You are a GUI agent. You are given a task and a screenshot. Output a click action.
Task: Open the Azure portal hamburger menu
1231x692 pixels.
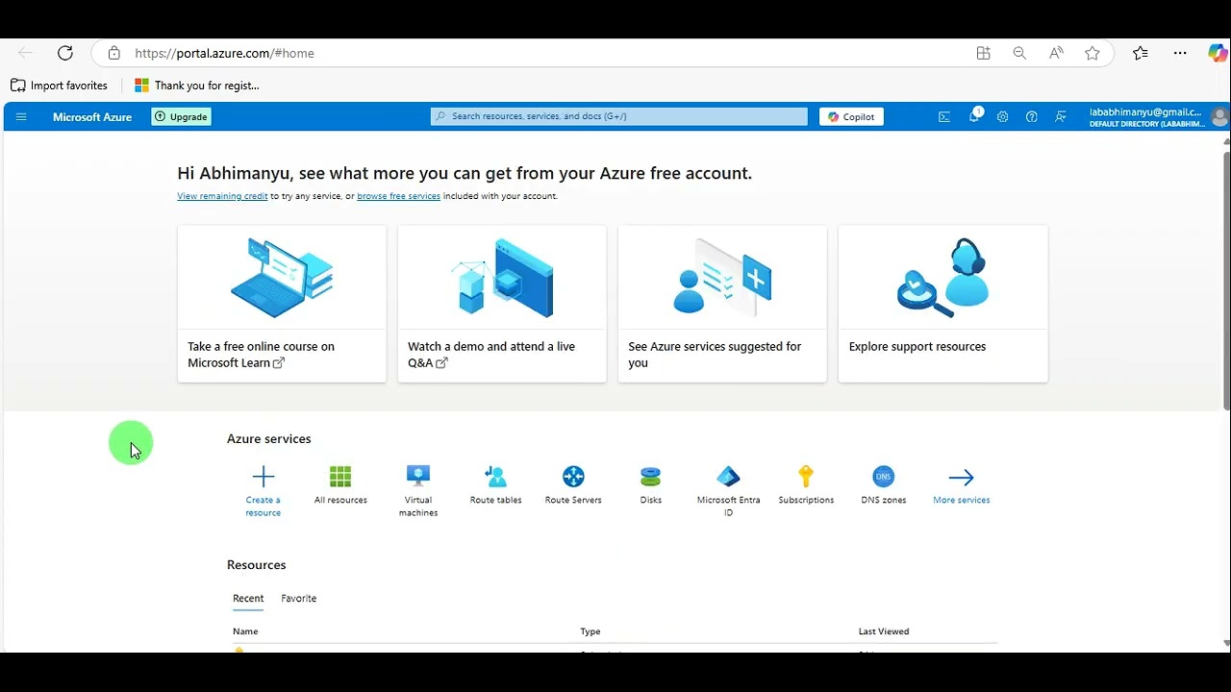point(21,117)
